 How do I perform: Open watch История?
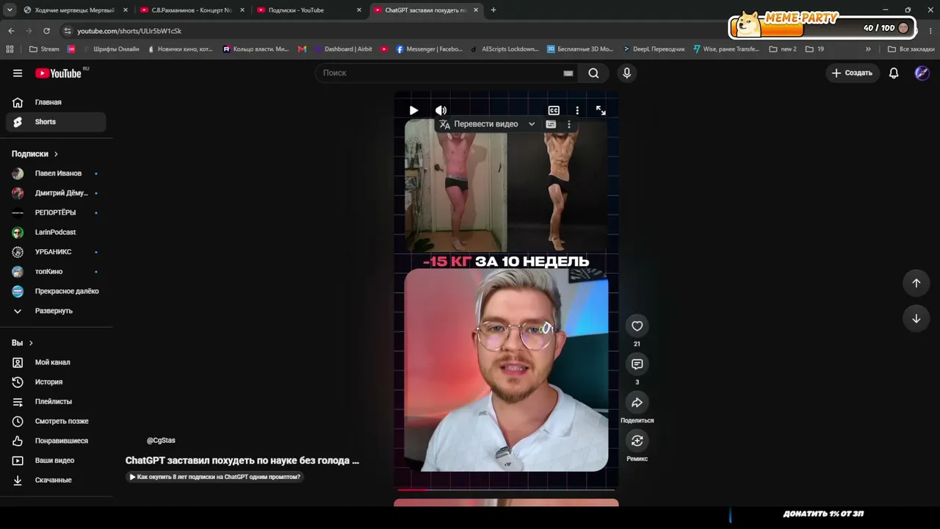tap(56, 382)
